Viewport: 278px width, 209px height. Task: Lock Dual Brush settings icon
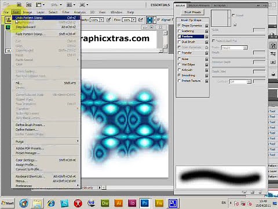(207, 42)
